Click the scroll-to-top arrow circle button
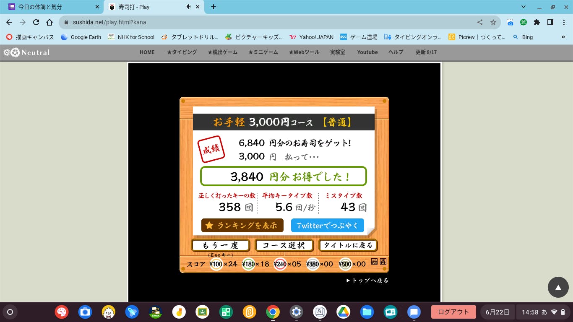573x322 pixels. tap(558, 287)
